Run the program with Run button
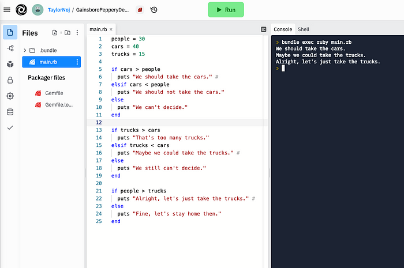The height and width of the screenshot is (268, 404). (x=226, y=10)
